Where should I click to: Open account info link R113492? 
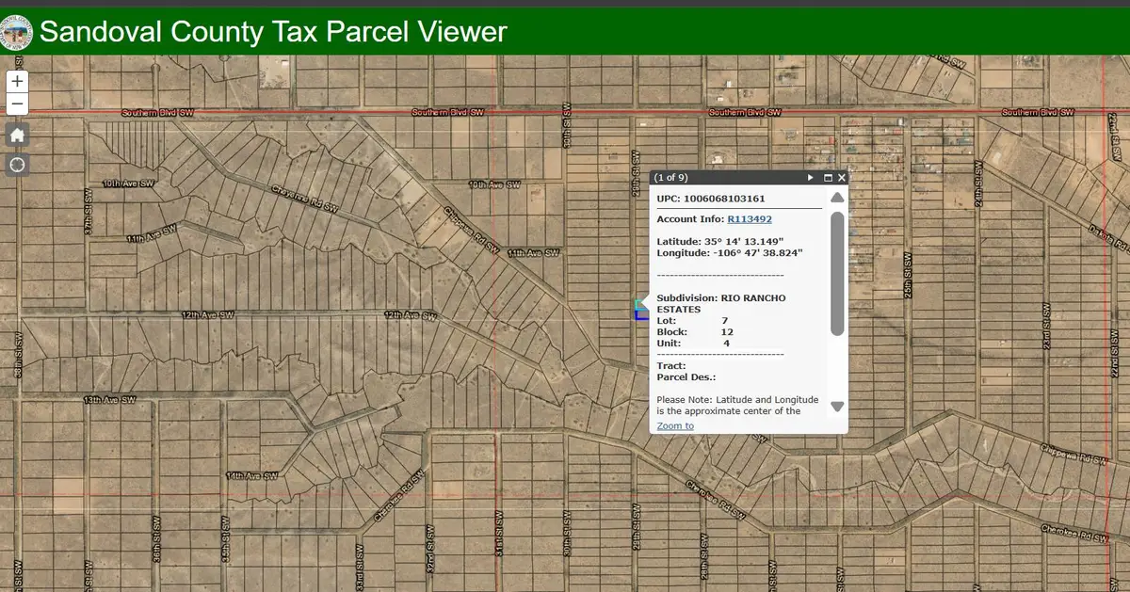pos(750,219)
